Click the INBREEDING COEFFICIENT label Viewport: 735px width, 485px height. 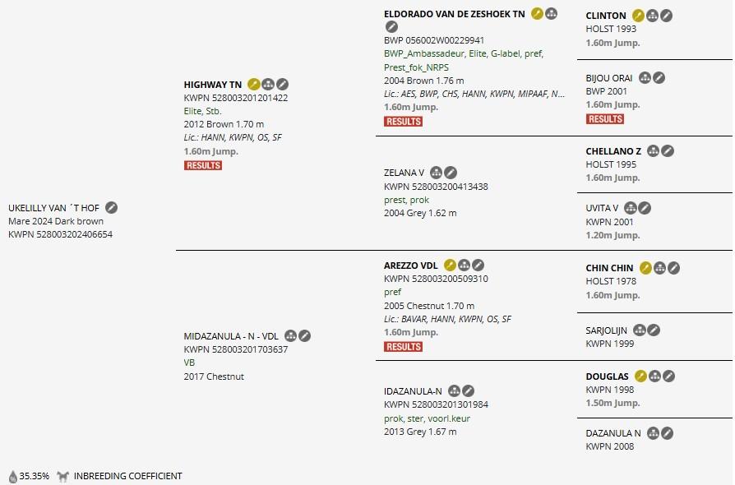pos(127,476)
